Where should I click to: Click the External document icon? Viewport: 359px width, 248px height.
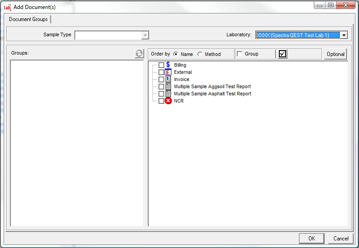click(168, 72)
